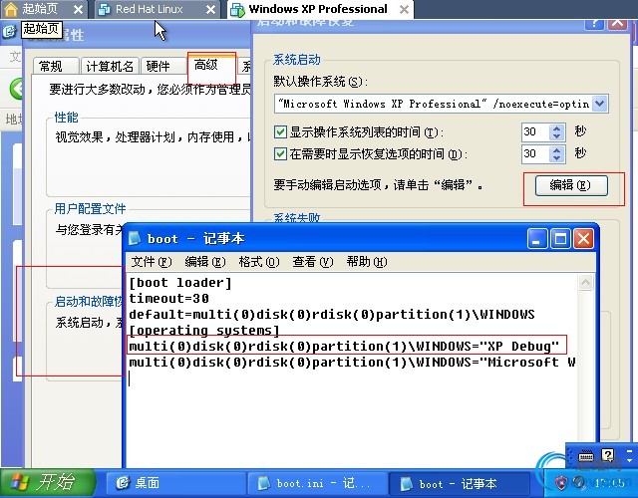Close the 起始页 tab with its X
Viewport: 638px width, 498px height.
pos(79,10)
